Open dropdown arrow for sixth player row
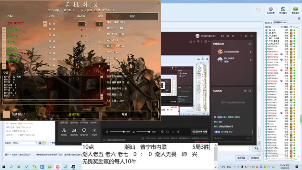Viewport: 302px width, 170px height. click(x=4, y=54)
